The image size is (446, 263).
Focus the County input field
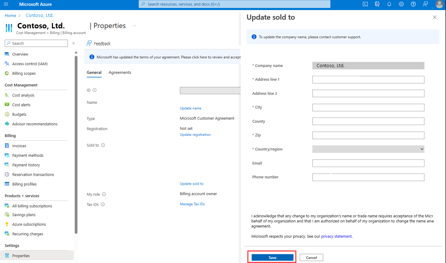click(368, 121)
